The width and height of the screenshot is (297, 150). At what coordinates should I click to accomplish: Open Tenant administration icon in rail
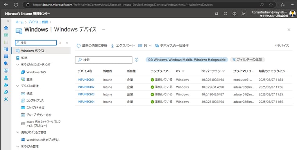pyautogui.click(x=6, y=92)
